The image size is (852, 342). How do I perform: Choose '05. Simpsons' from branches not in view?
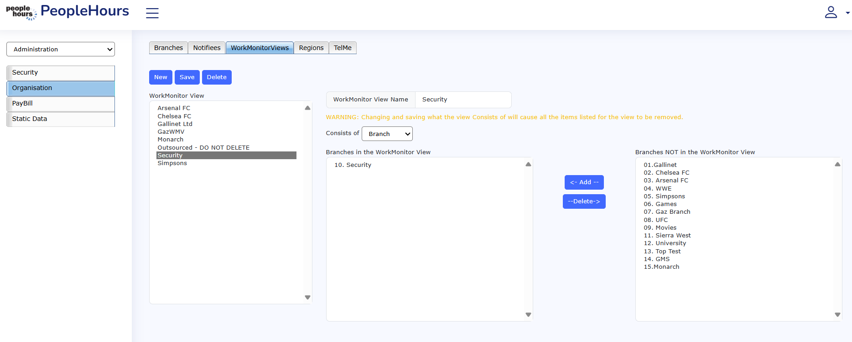click(x=664, y=196)
